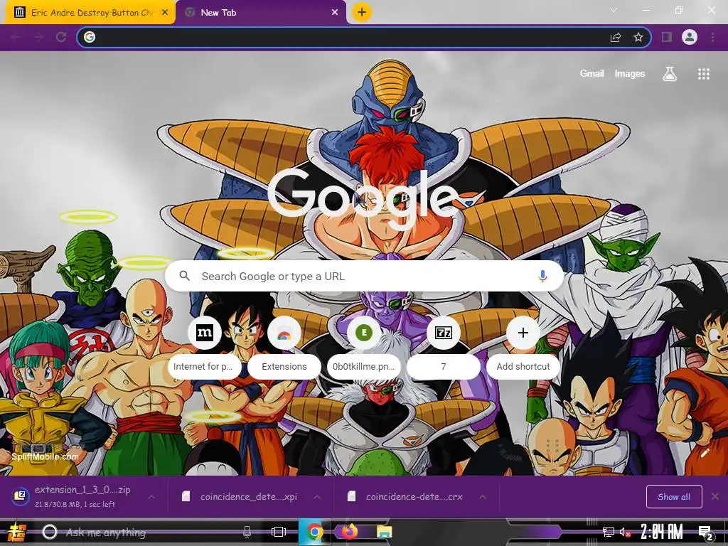Click the taskbar microphone icon
Viewport: 728px width, 546px height.
coord(247,532)
